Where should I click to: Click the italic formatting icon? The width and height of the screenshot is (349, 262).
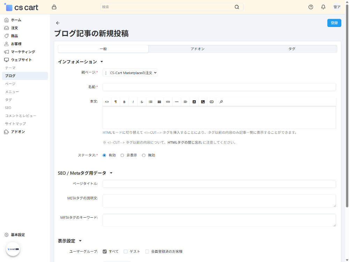click(133, 102)
